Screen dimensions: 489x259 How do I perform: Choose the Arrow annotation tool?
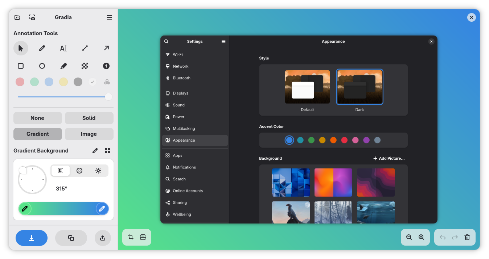[x=106, y=48]
